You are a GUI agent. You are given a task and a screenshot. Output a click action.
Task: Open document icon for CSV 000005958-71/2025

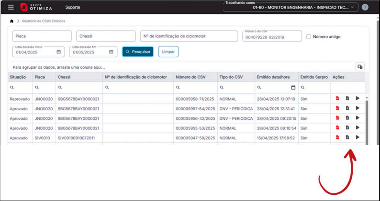point(347,98)
